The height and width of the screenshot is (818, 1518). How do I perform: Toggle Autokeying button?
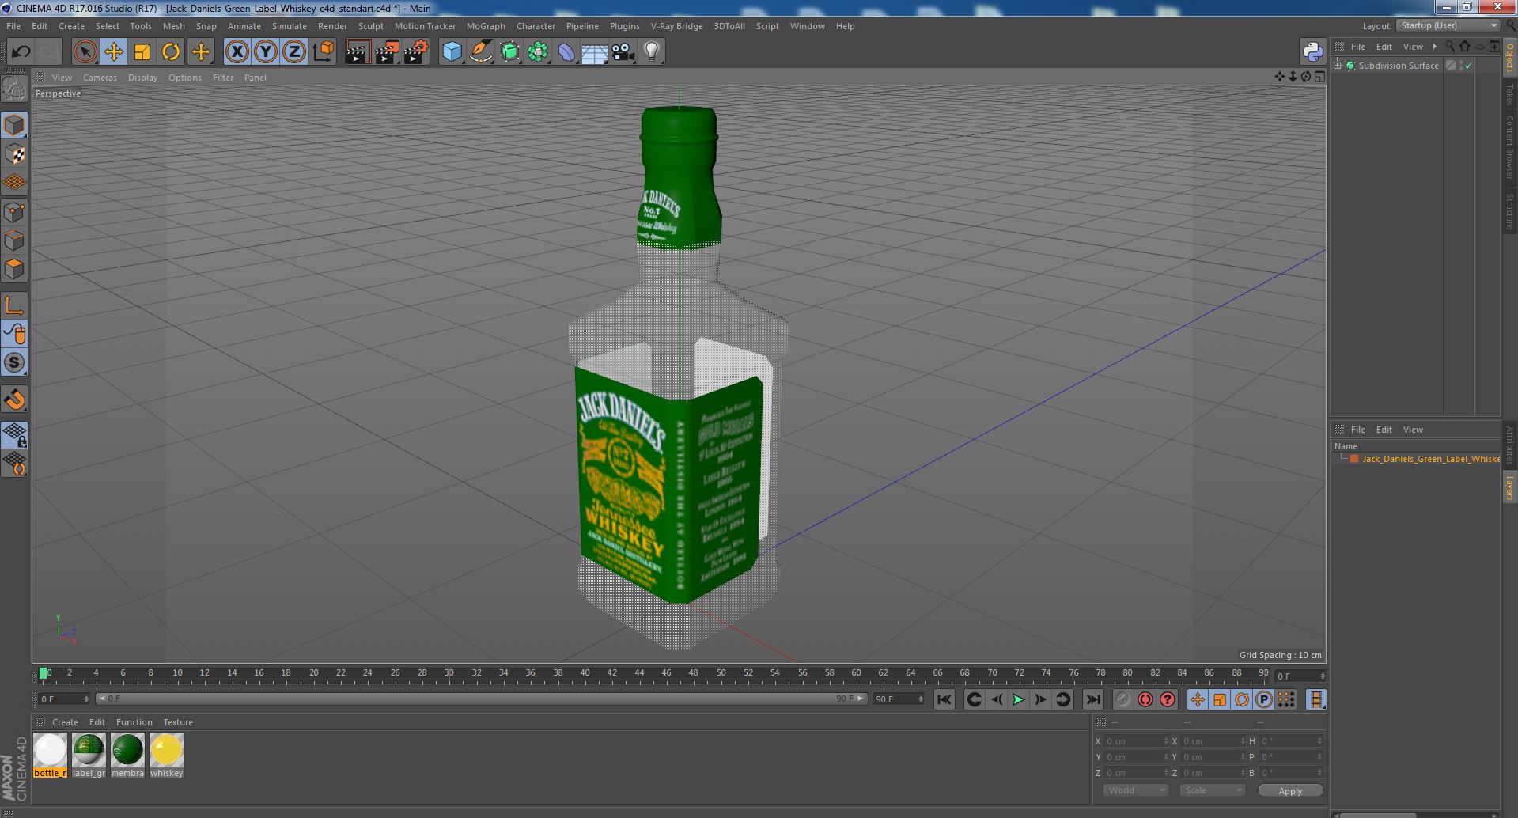tap(1145, 699)
